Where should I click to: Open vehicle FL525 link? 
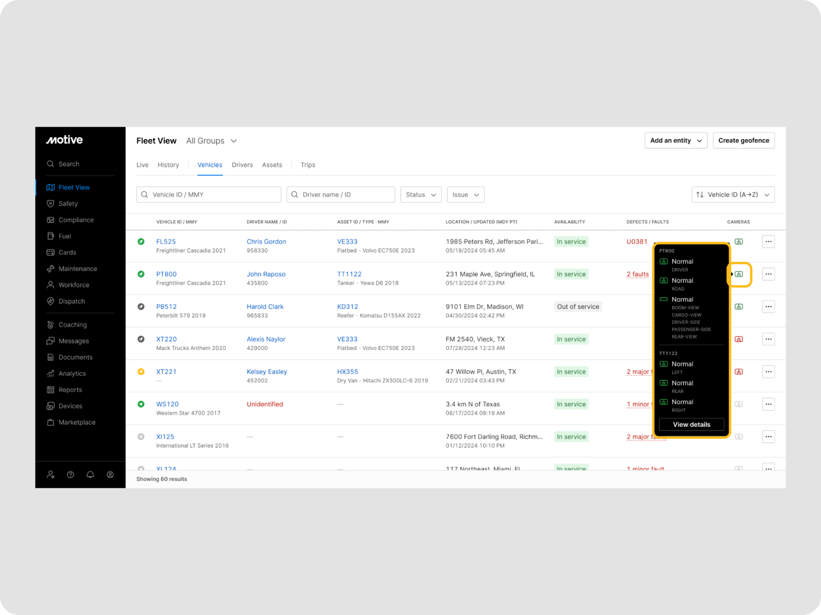point(166,242)
